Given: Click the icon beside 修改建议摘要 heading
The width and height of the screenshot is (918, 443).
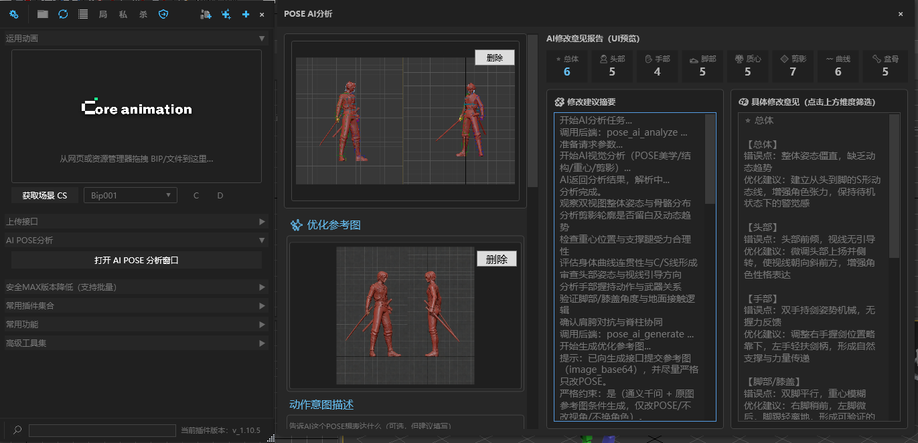Looking at the screenshot, I should 559,102.
